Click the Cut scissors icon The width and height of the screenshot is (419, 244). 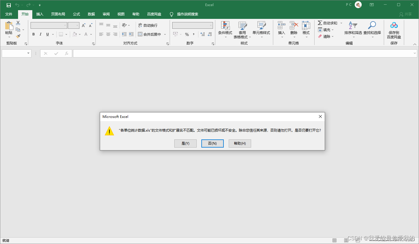coord(18,23)
